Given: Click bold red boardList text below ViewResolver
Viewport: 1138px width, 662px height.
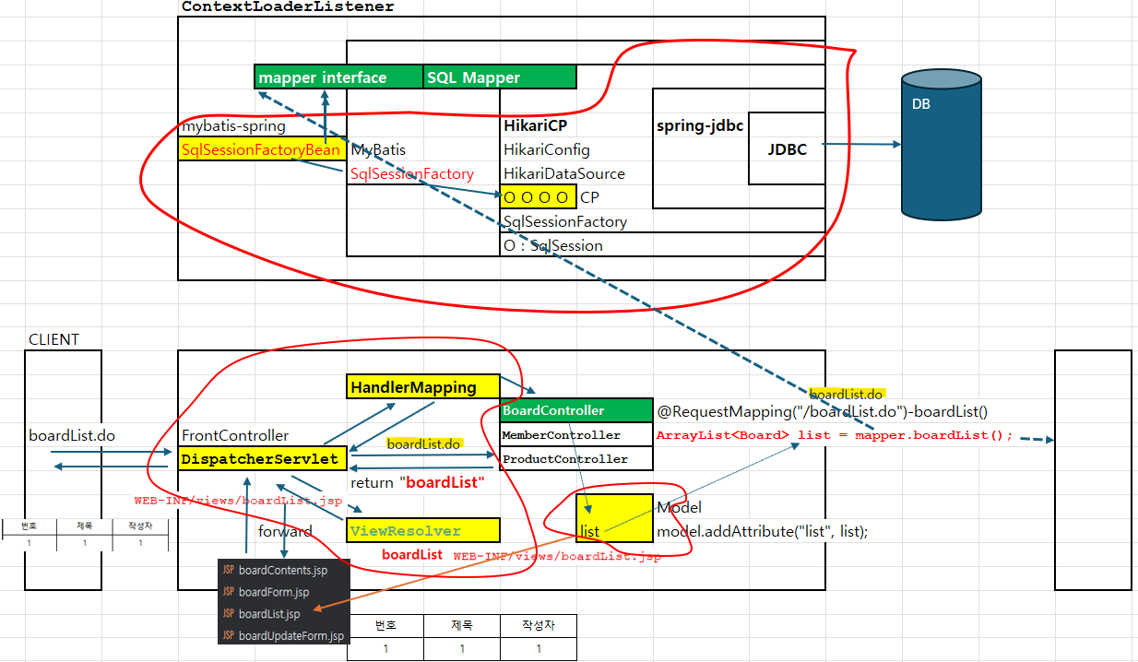Looking at the screenshot, I should coord(412,555).
